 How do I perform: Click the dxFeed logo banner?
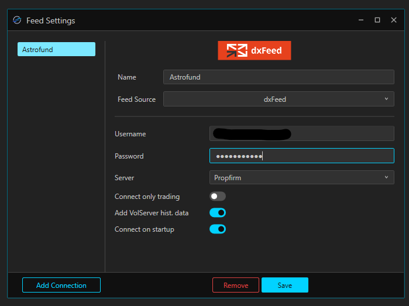point(254,50)
